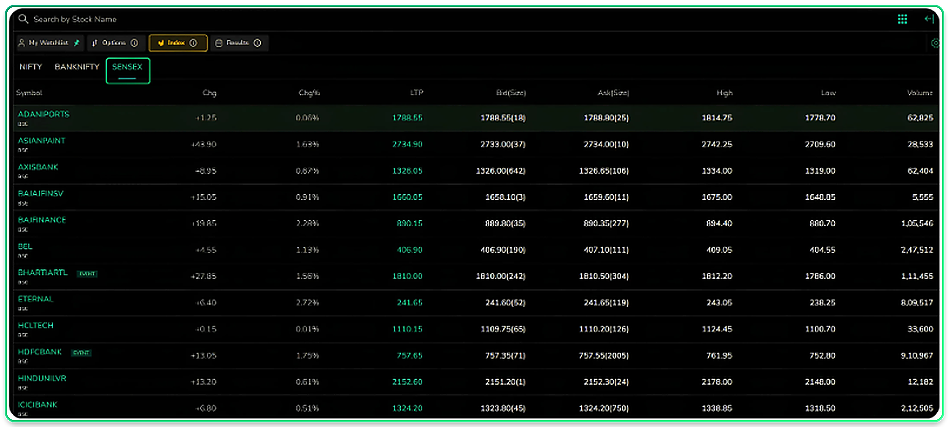Click the info icon next to Index
The image size is (949, 427).
pyautogui.click(x=193, y=43)
